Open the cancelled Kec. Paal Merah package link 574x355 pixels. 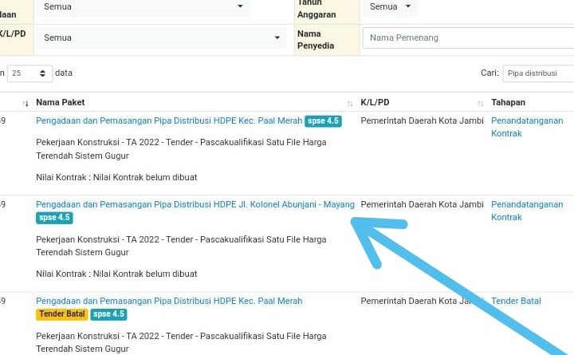tap(169, 302)
